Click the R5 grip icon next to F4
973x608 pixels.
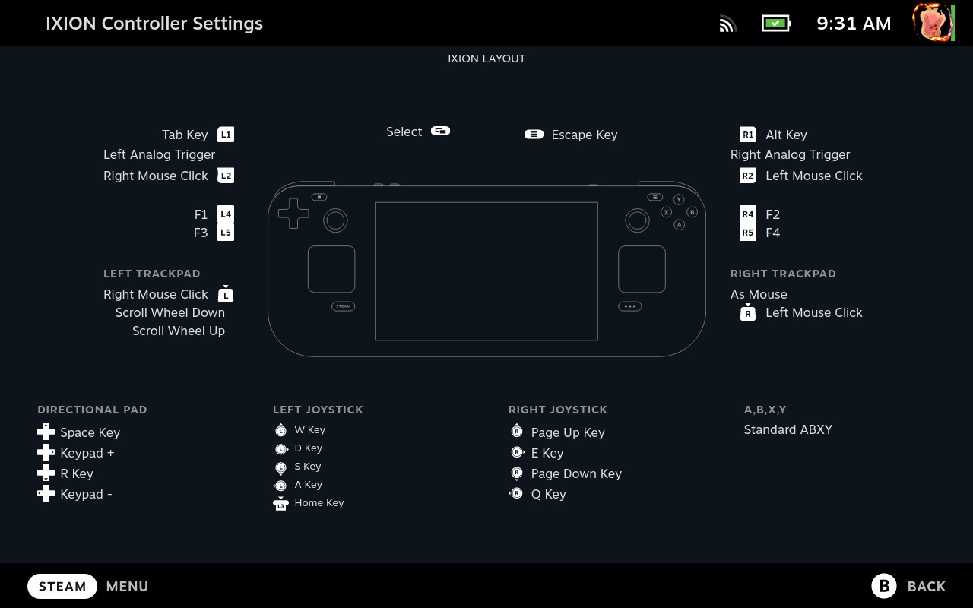point(748,233)
